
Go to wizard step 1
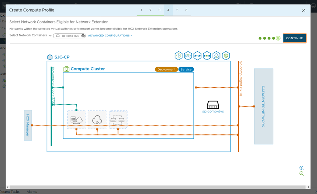coord(141,10)
